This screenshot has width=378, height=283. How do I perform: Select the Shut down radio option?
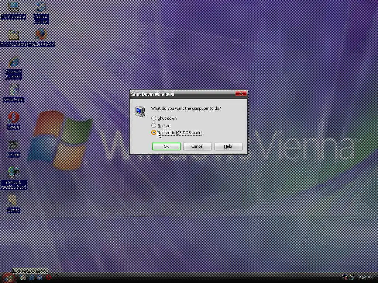(164, 118)
